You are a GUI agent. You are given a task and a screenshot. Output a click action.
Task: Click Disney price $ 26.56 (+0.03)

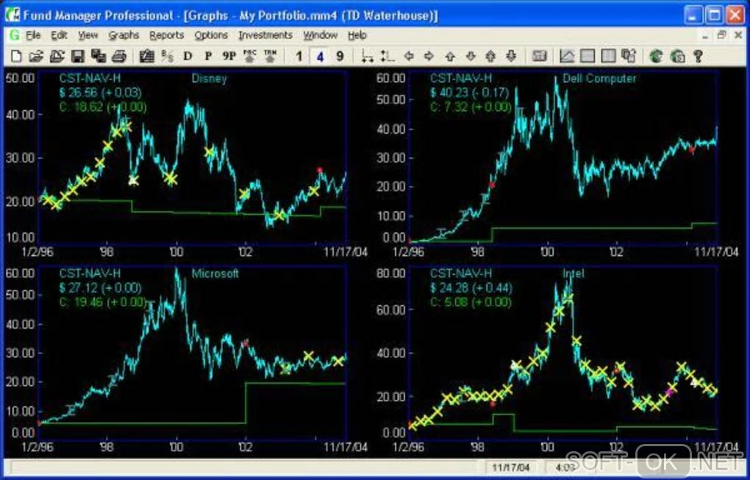[101, 93]
